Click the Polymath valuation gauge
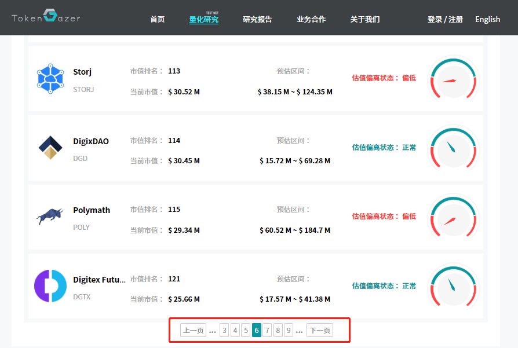This screenshot has width=518, height=348. pyautogui.click(x=453, y=217)
